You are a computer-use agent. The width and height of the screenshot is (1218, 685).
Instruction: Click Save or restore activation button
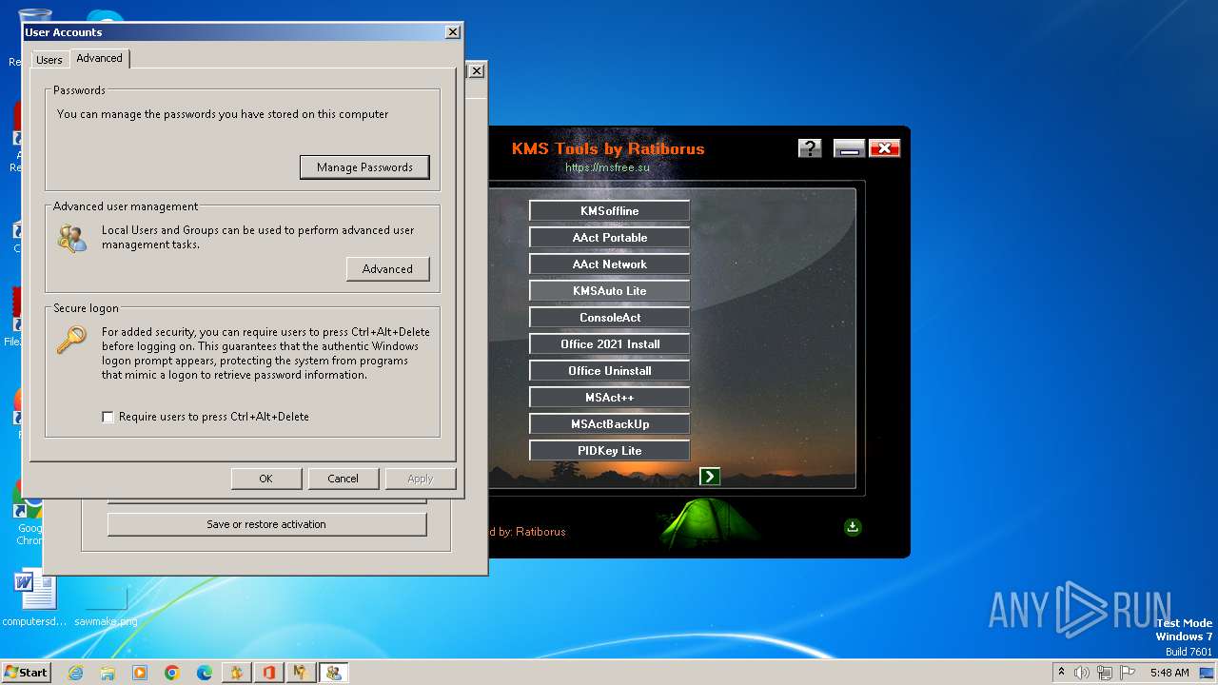pos(266,524)
